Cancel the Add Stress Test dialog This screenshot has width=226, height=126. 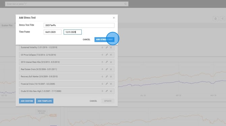coord(86,40)
